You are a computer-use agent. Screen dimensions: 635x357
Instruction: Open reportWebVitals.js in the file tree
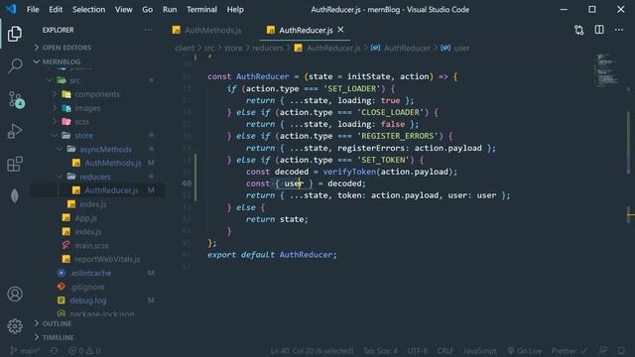tap(107, 259)
